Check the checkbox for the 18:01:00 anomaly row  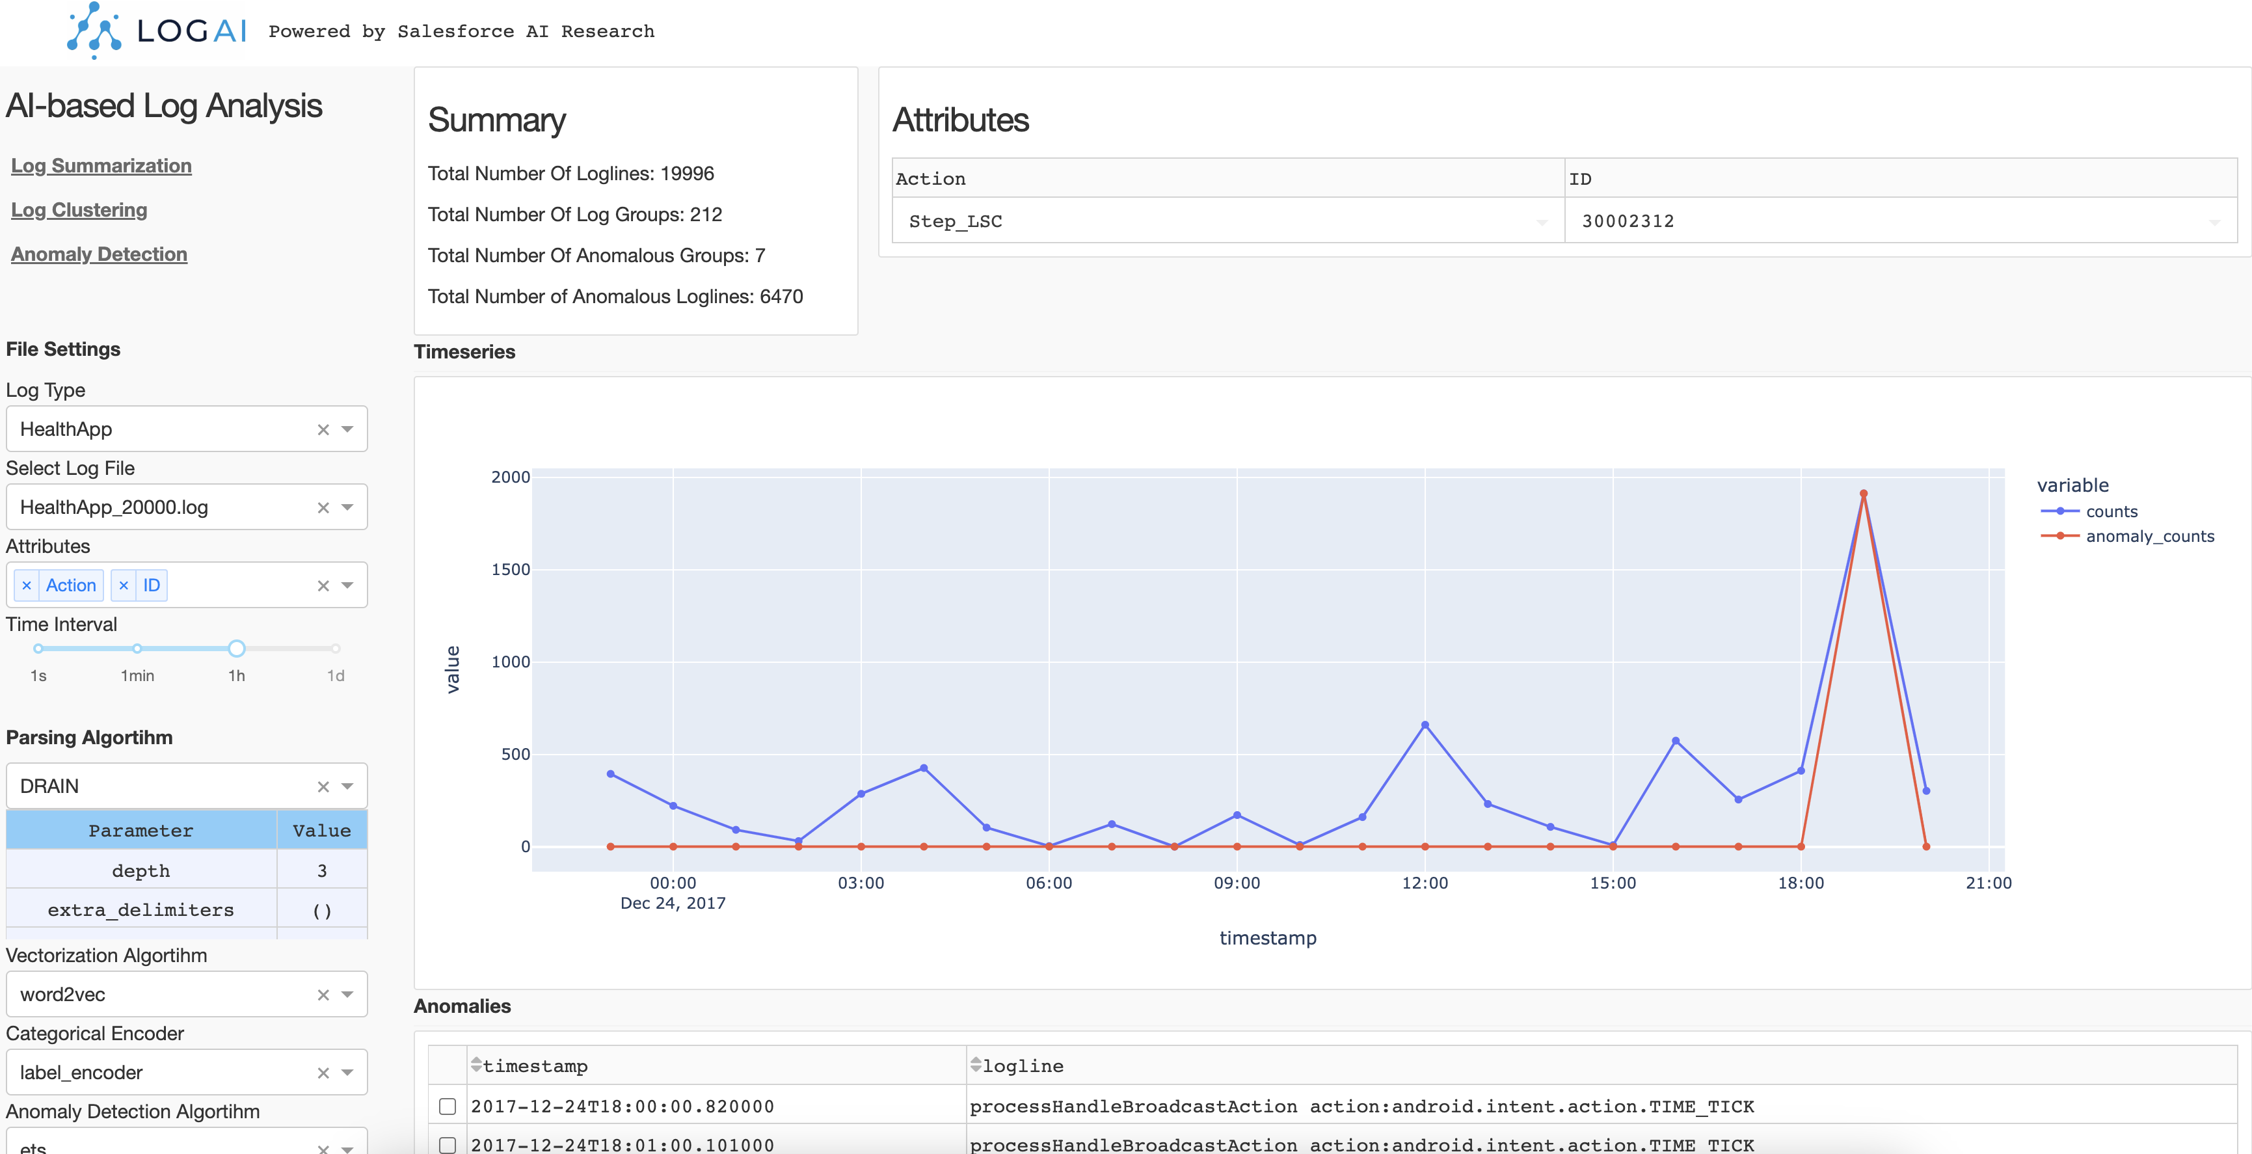coord(448,1146)
